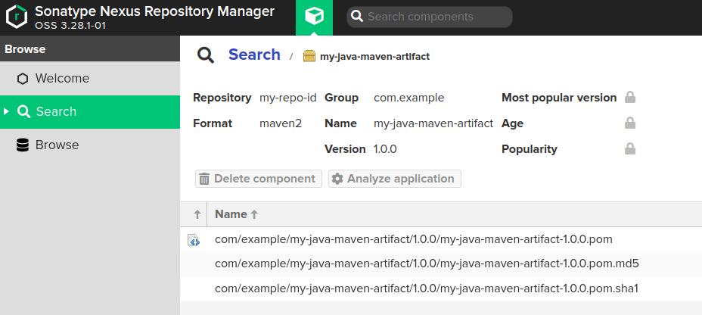Click the Sonatype Nexus hexagon logo
The height and width of the screenshot is (315, 702).
(17, 17)
